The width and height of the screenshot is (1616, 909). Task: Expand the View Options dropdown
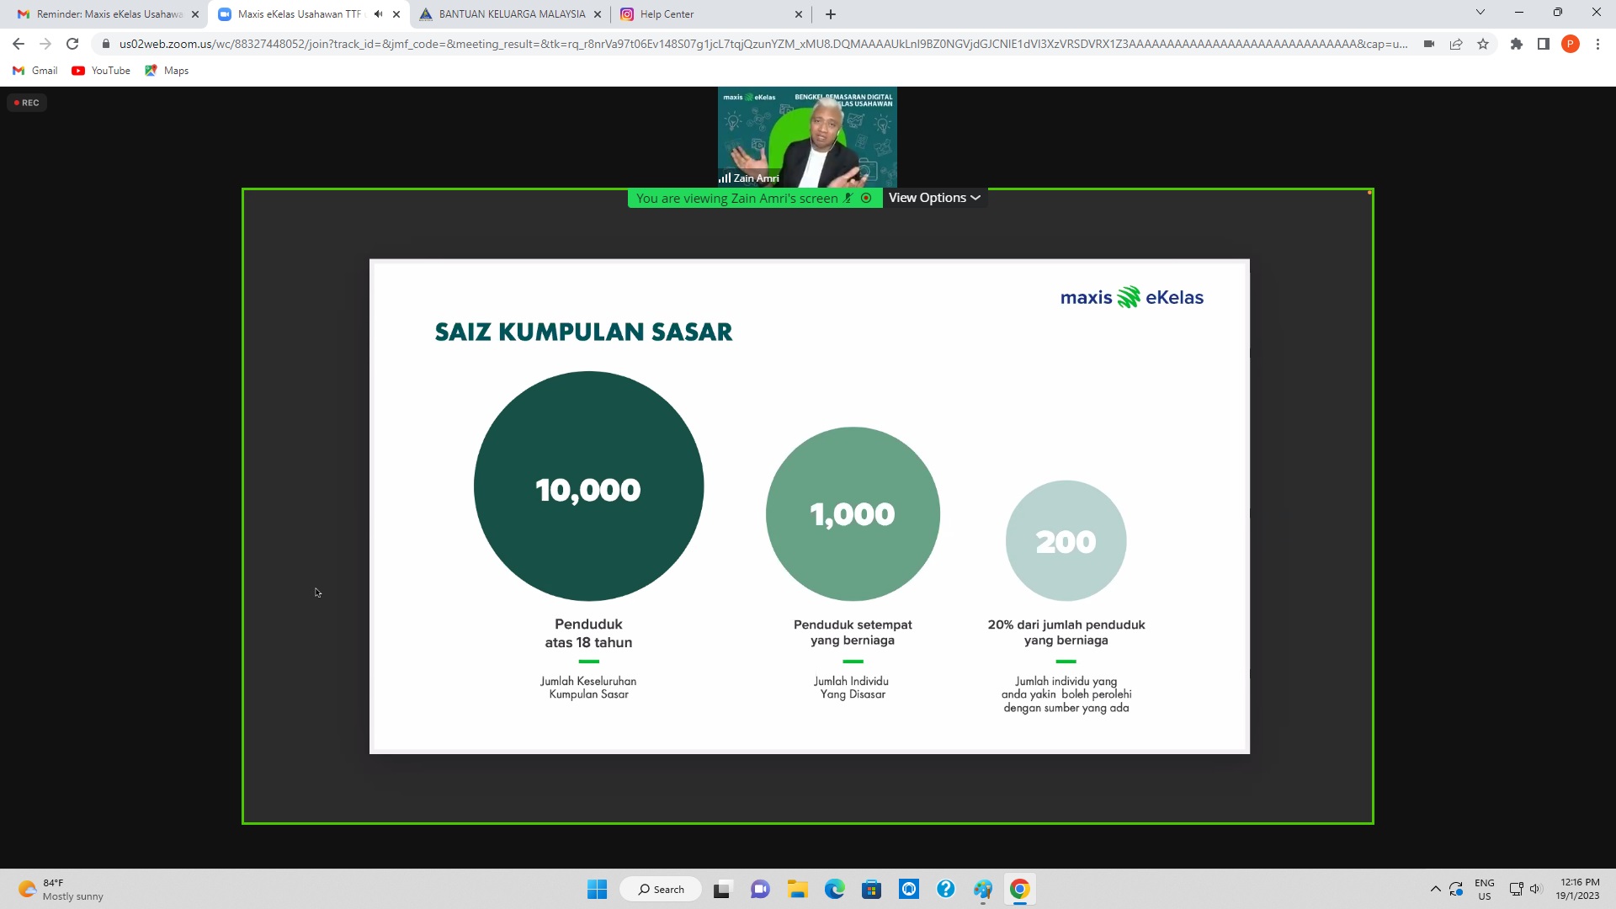934,198
